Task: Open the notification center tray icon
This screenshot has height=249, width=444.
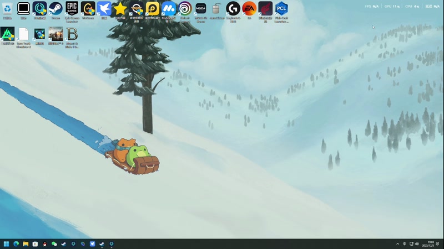Action: 438,244
